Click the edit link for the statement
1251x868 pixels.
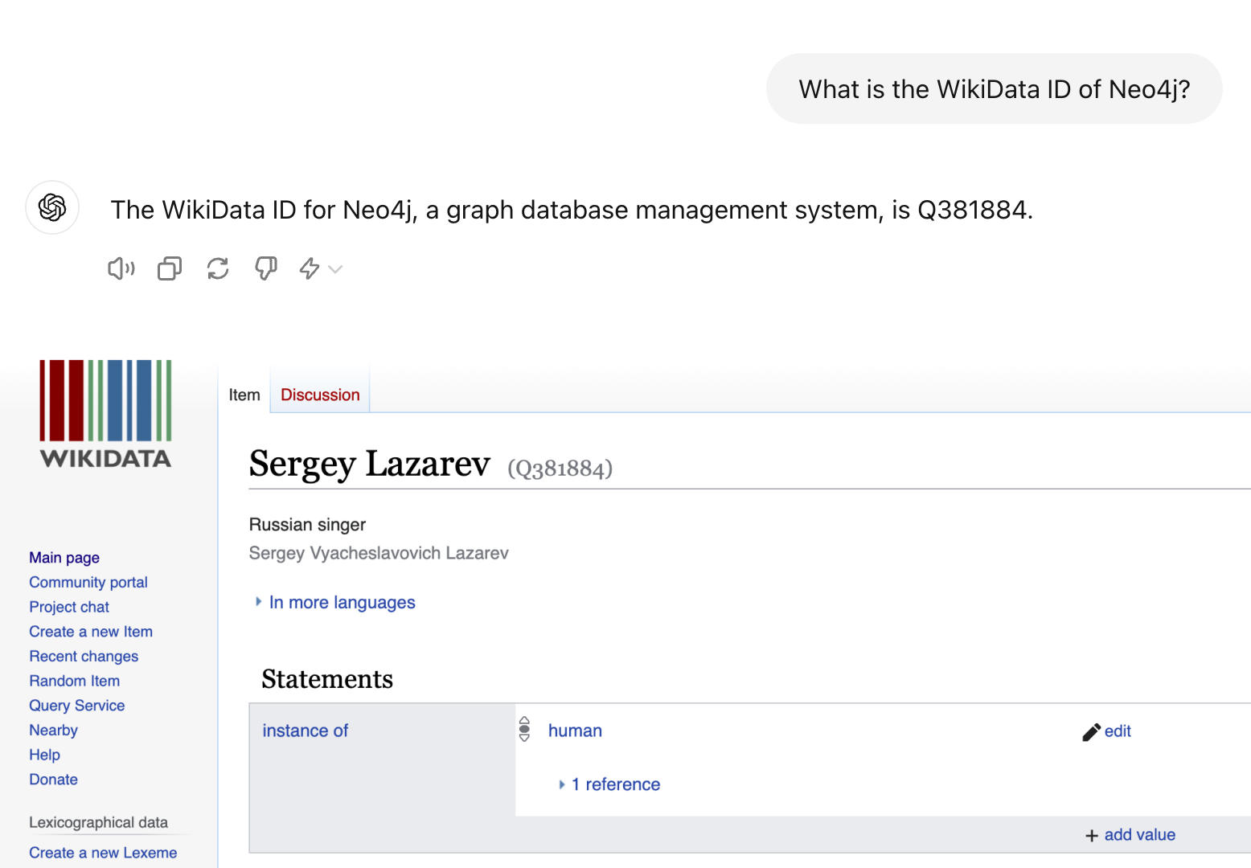click(x=1118, y=731)
